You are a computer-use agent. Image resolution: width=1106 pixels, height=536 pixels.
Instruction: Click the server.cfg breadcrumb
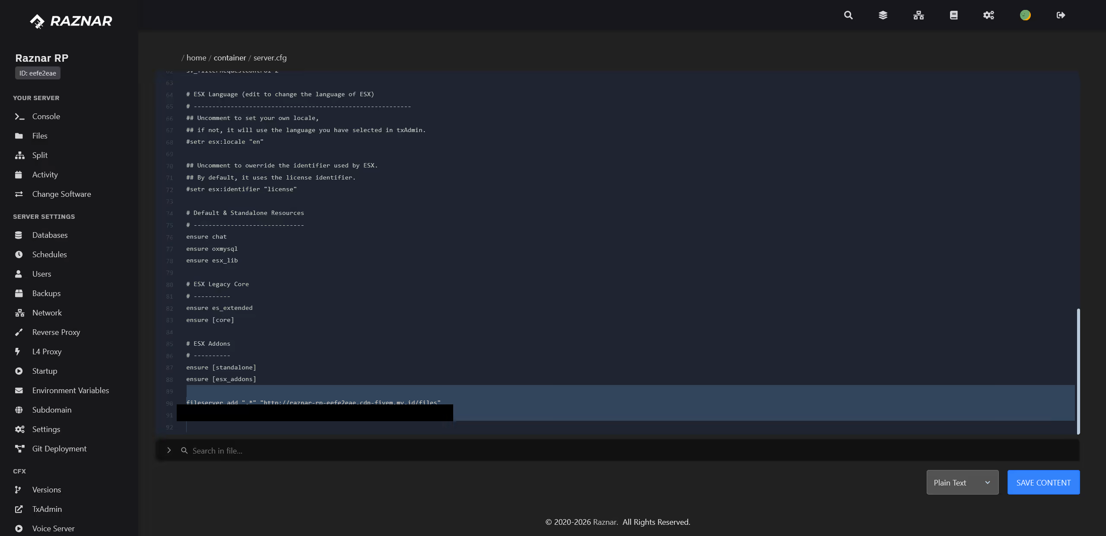270,57
